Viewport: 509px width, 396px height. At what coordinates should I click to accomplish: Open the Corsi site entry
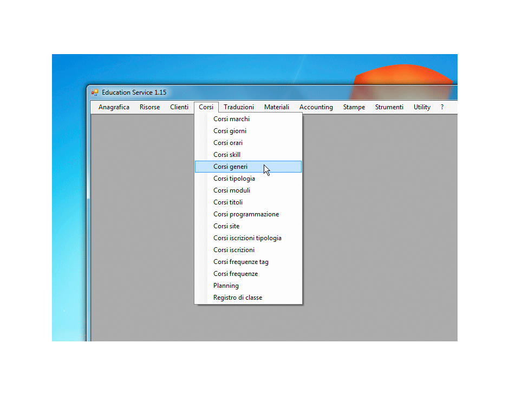tap(249, 226)
